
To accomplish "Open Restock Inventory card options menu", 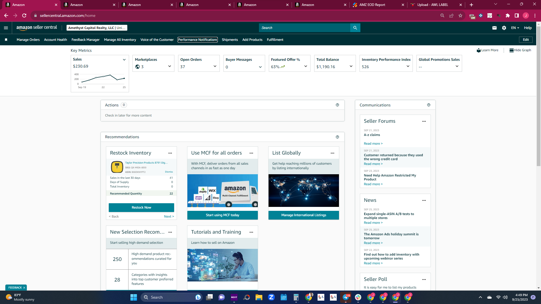I will click(x=170, y=153).
